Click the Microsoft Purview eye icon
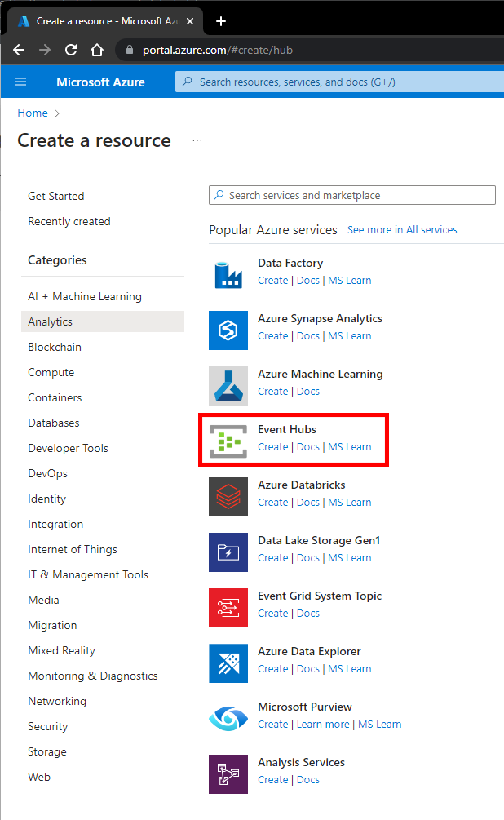 pos(228,719)
